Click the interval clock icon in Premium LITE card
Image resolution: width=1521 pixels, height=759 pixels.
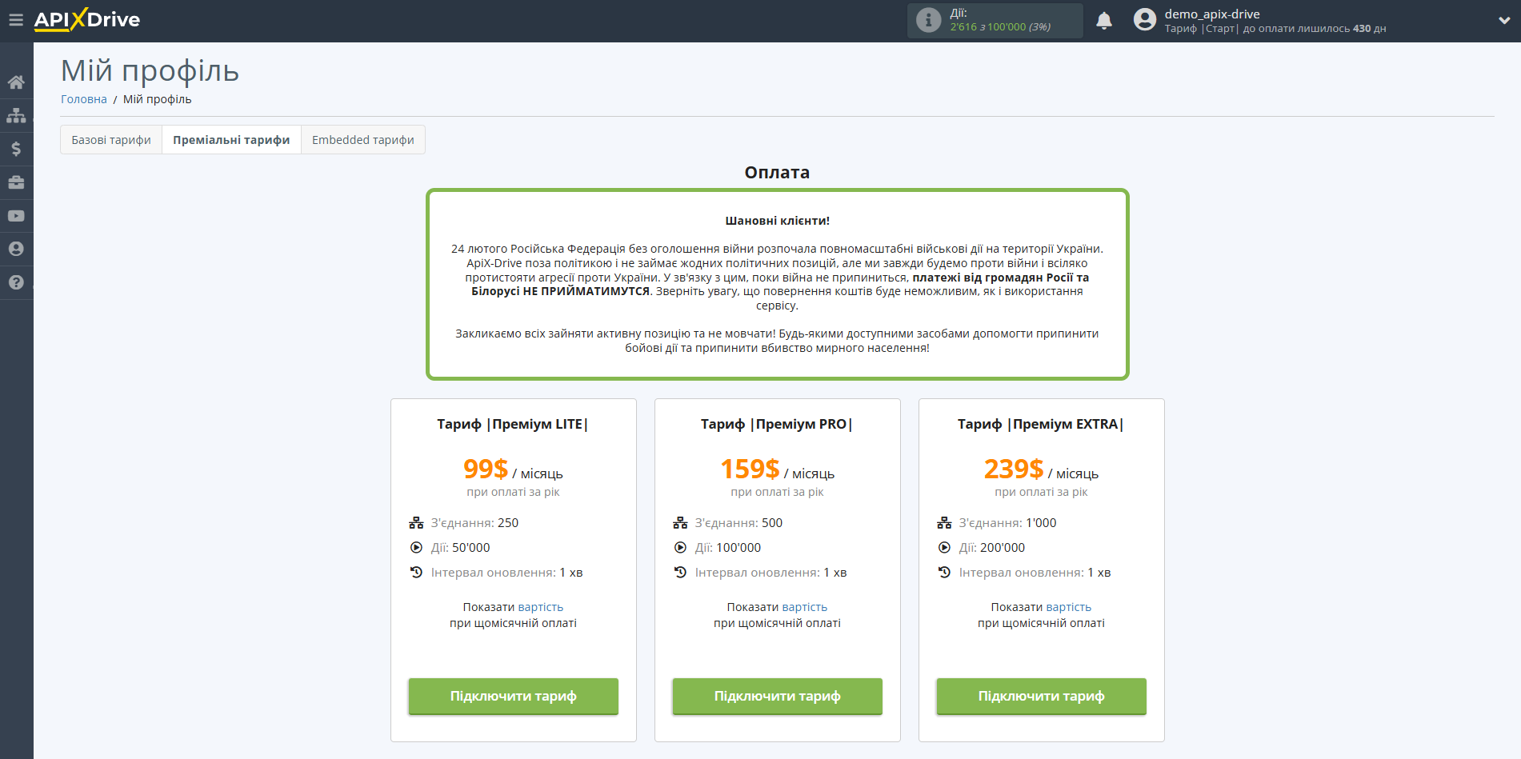416,573
